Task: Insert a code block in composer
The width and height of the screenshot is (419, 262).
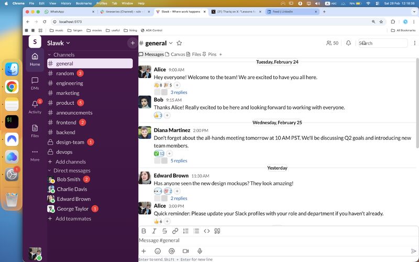Action: coord(206,231)
